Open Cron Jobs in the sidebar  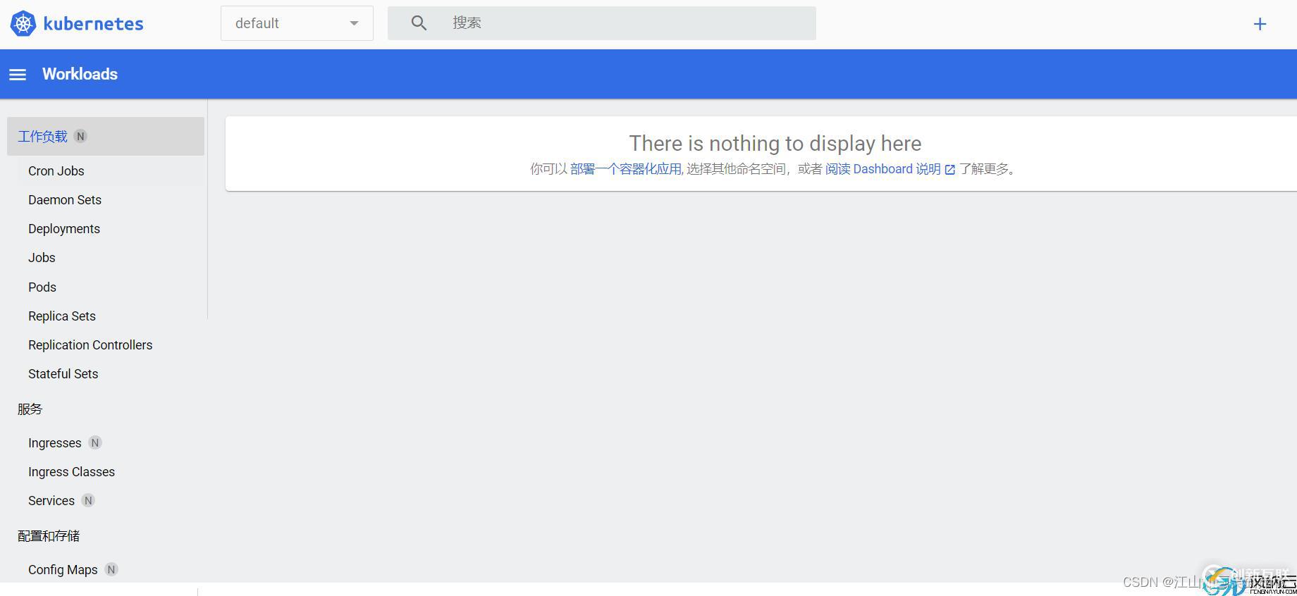tap(56, 171)
